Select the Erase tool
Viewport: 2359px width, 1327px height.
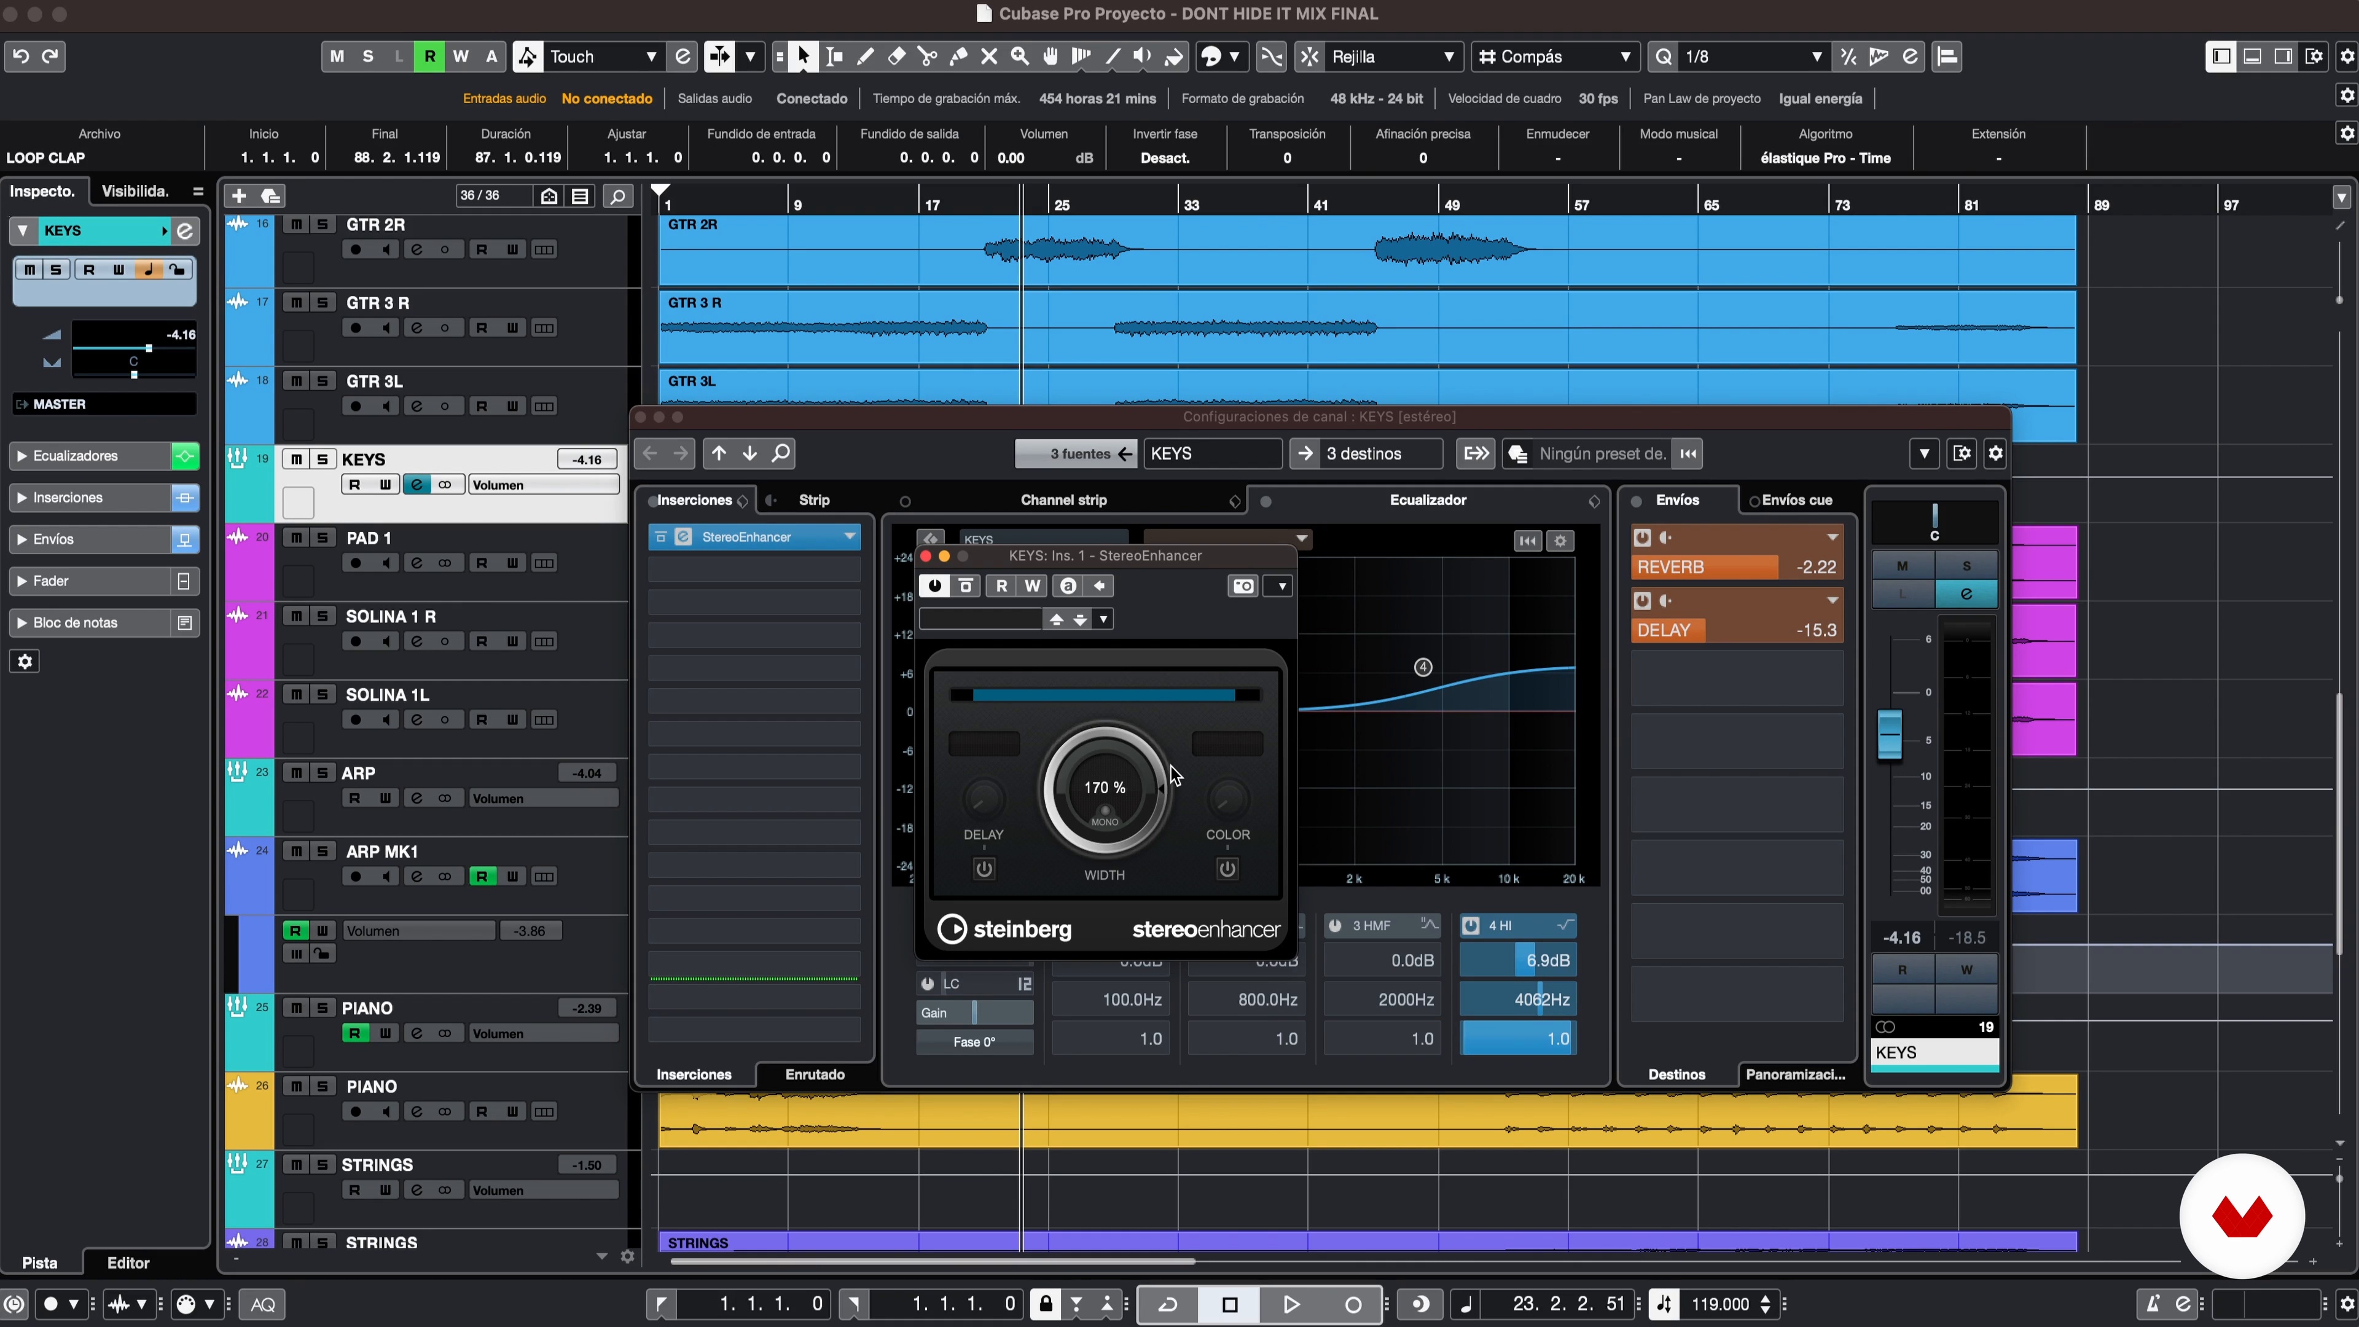coord(896,56)
